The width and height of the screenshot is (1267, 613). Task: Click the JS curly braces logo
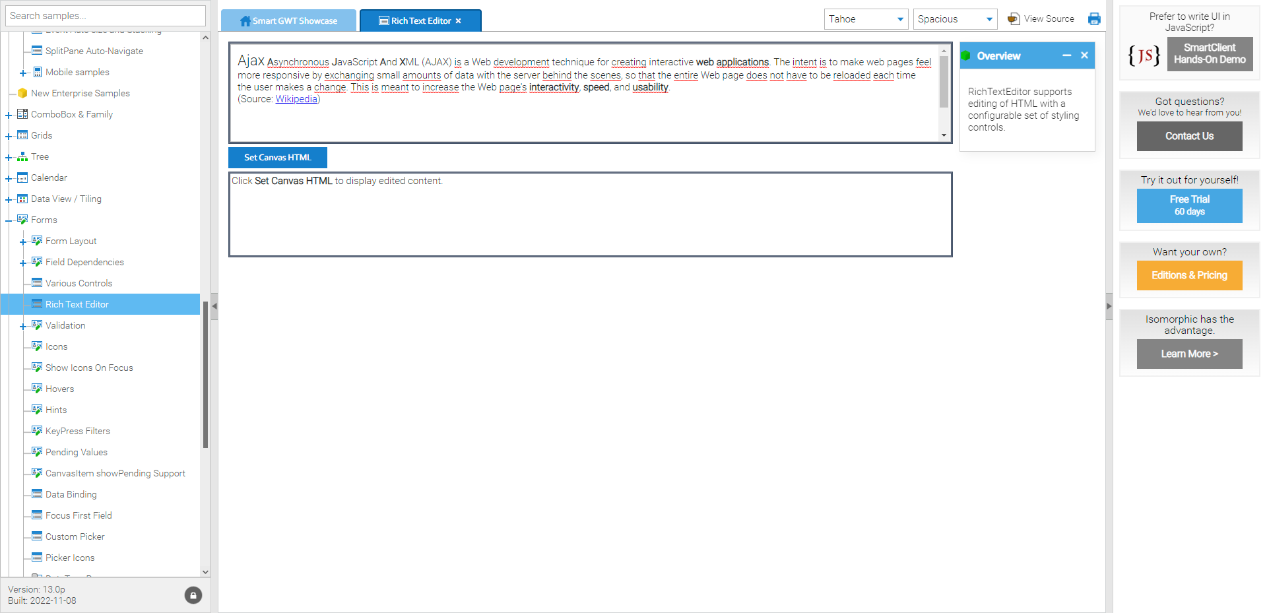(x=1144, y=55)
